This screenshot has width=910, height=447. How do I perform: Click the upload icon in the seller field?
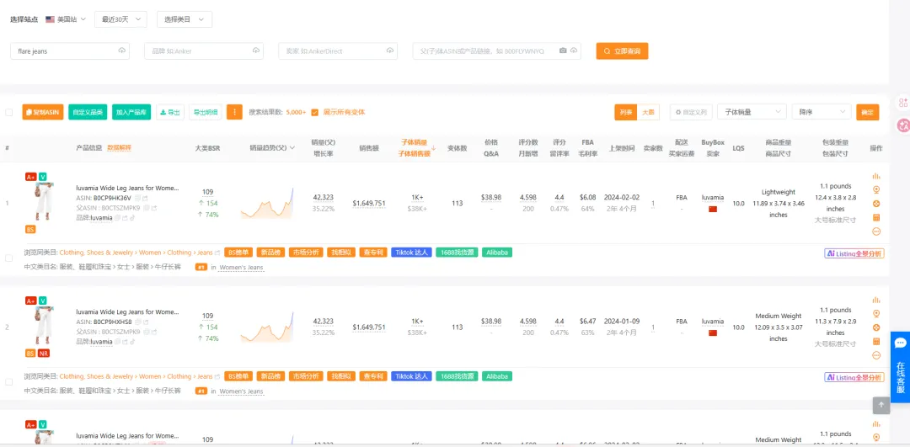pyautogui.click(x=390, y=51)
